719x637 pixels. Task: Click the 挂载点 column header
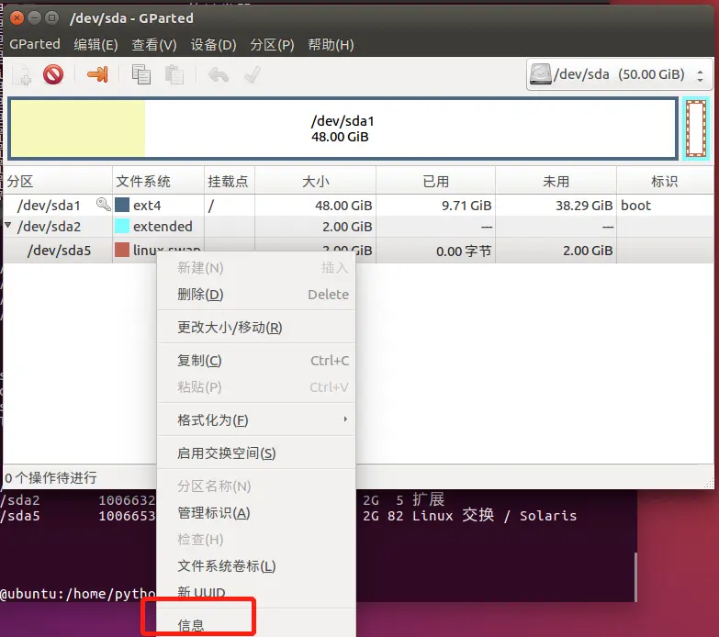click(x=230, y=181)
